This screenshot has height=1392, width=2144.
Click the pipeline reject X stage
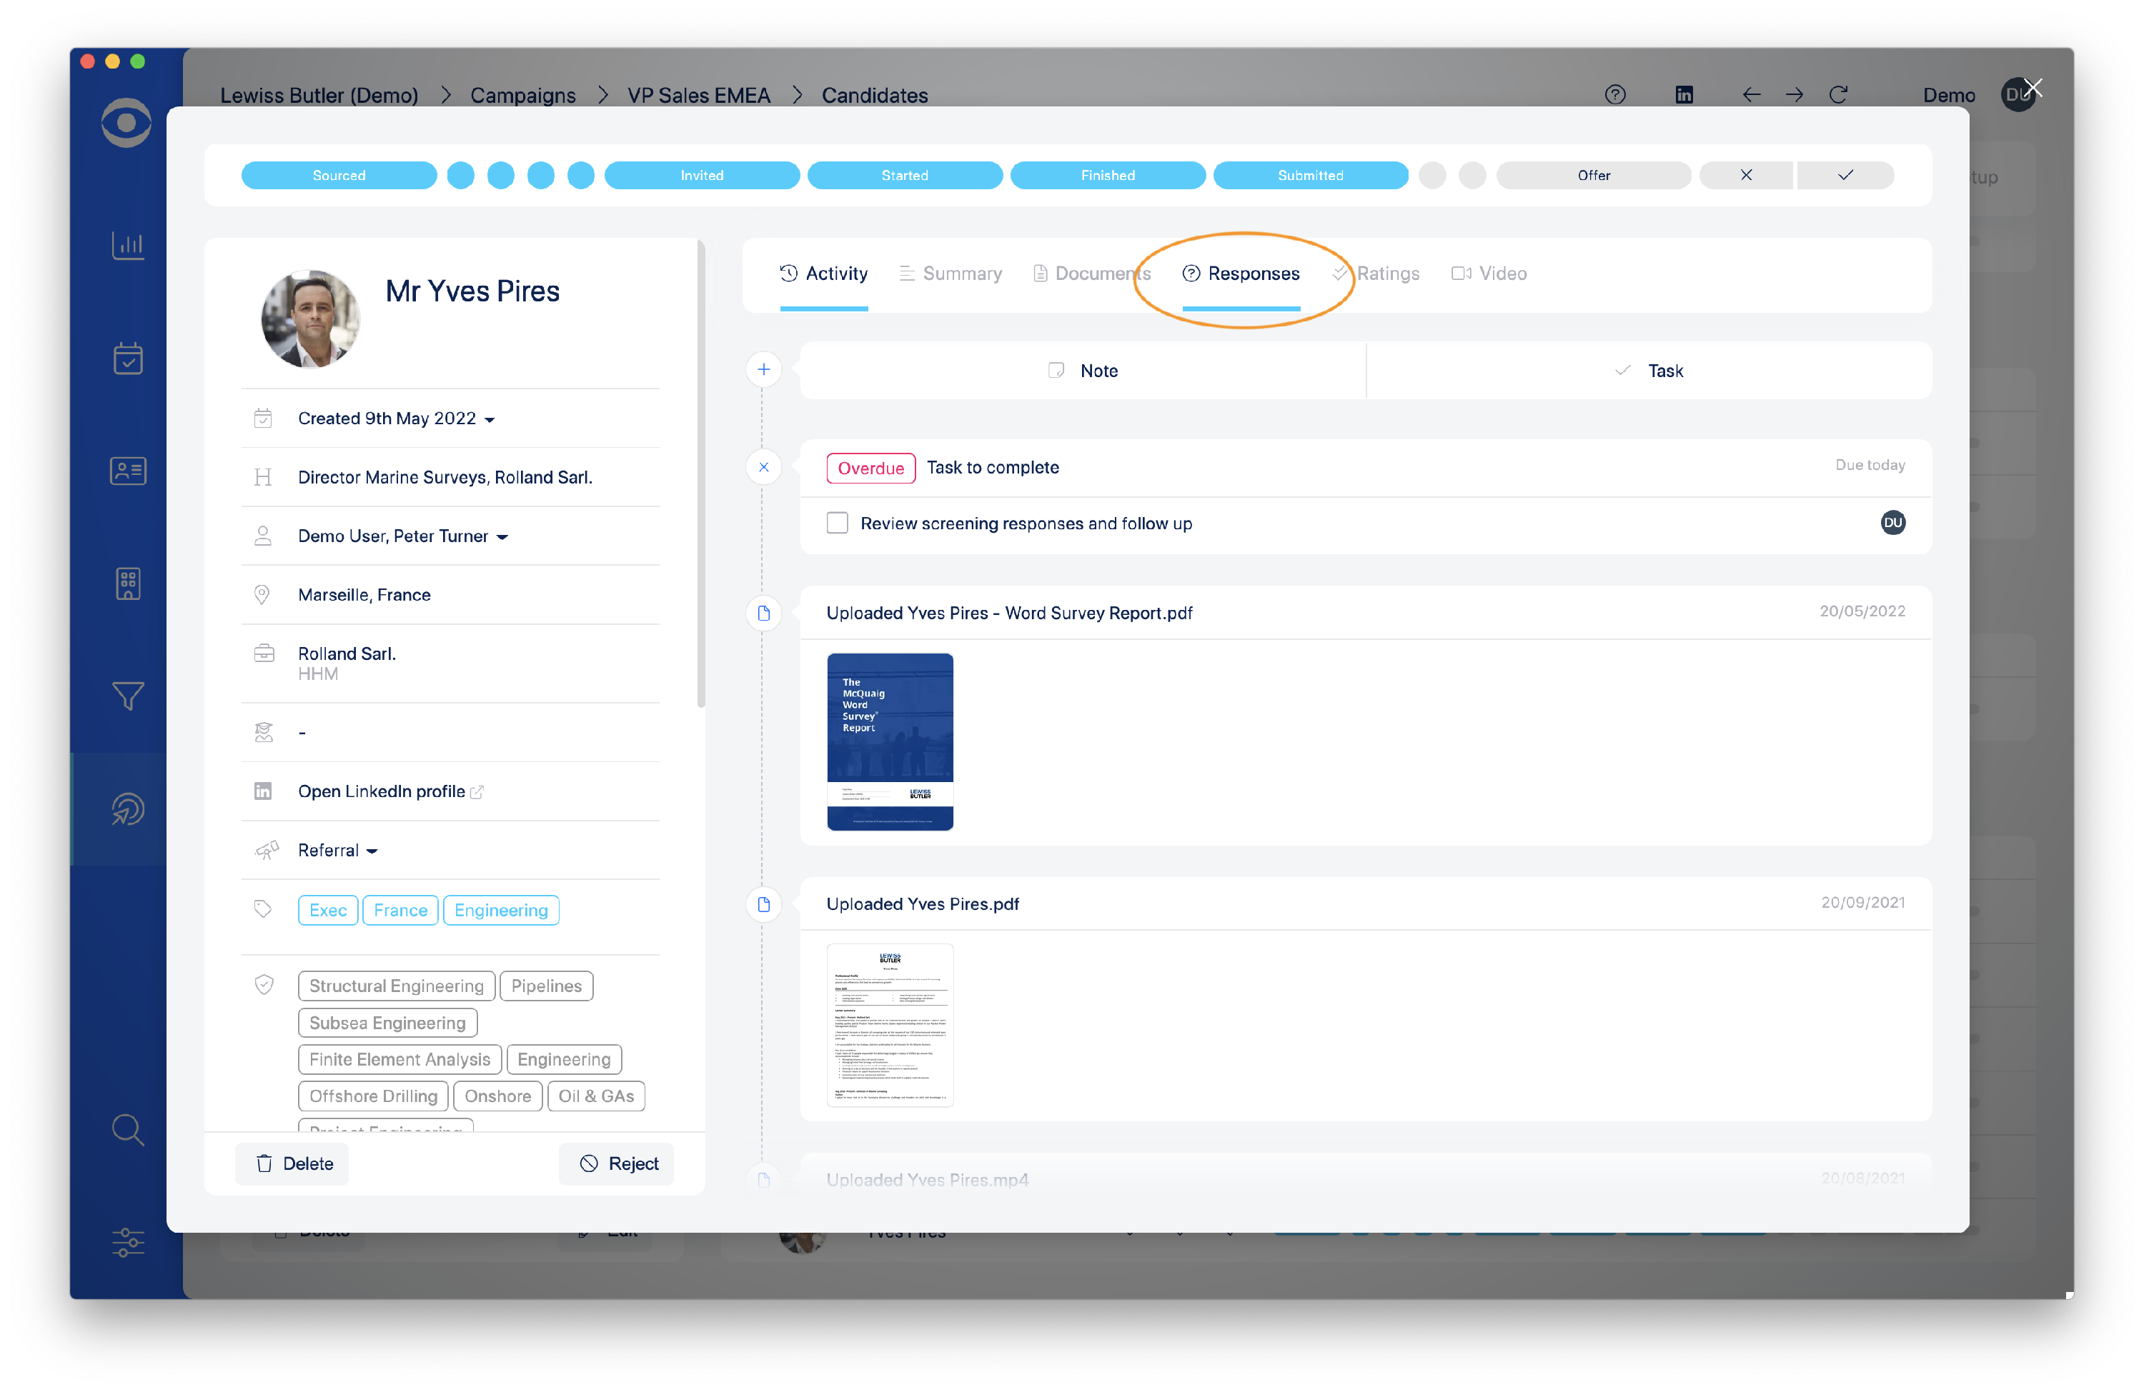coord(1745,175)
